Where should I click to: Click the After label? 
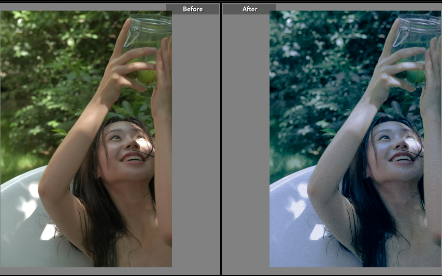pos(249,9)
